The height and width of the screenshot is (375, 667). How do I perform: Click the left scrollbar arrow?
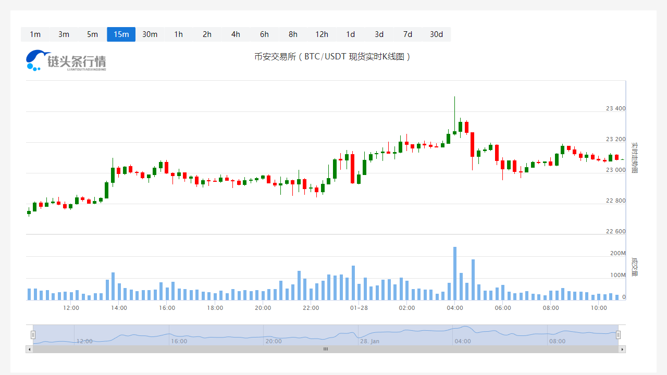(29, 349)
